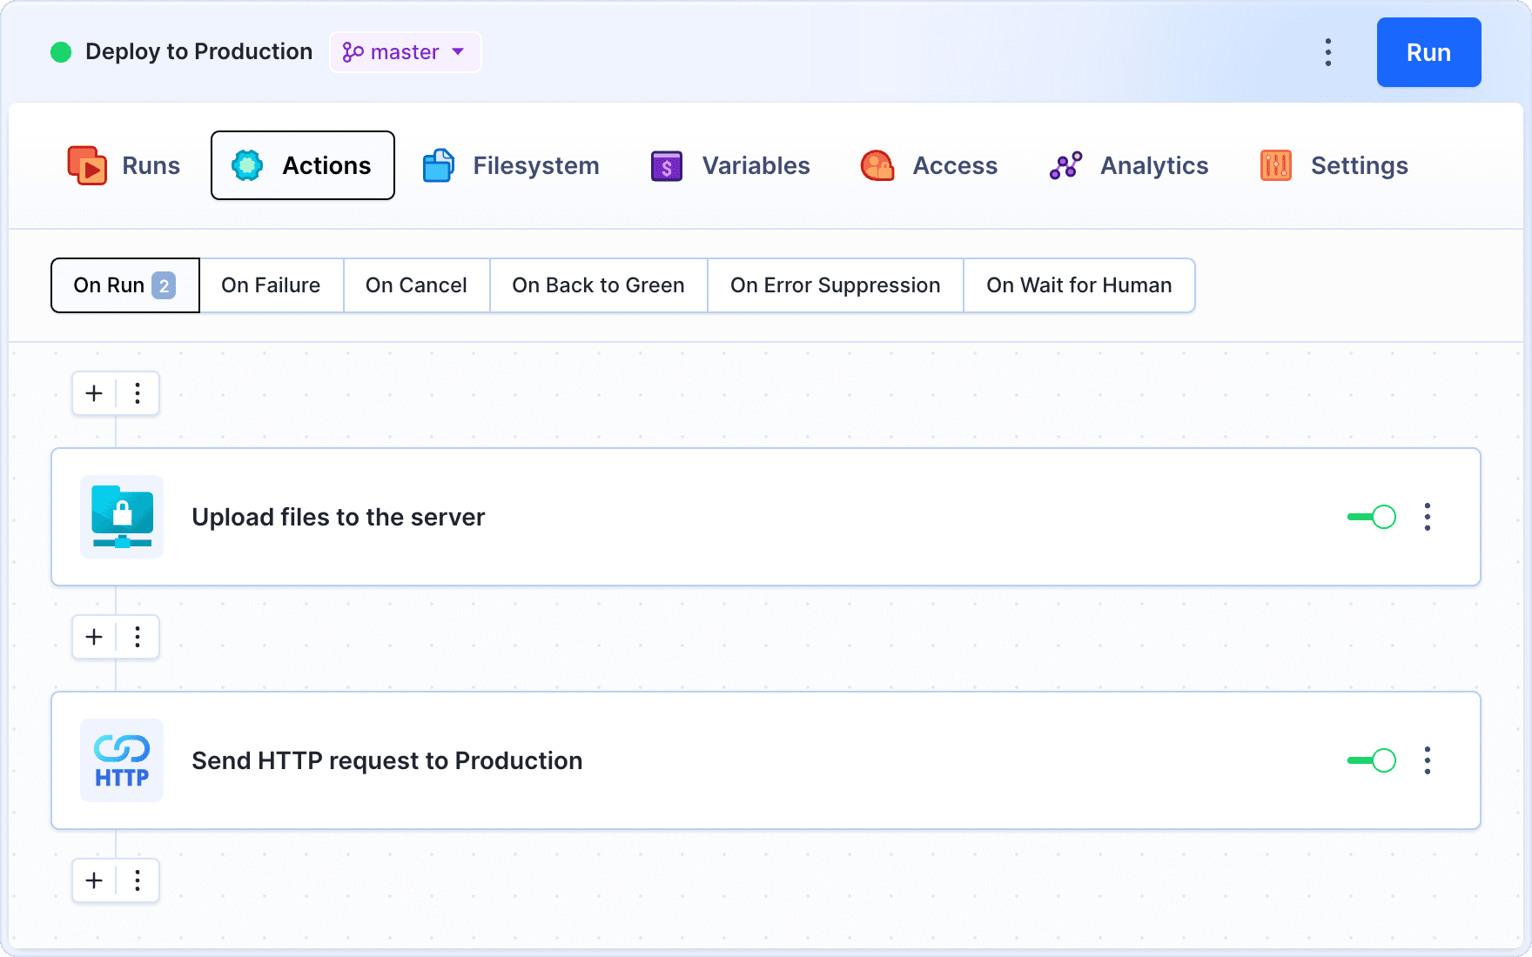1532x957 pixels.
Task: Click the Actions gear icon
Action: click(x=246, y=165)
